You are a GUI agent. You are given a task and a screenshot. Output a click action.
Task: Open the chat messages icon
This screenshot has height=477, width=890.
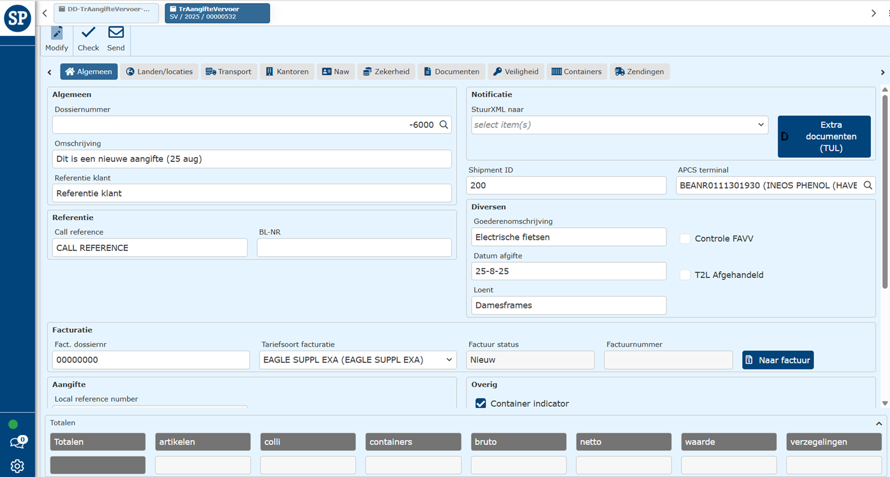(17, 443)
